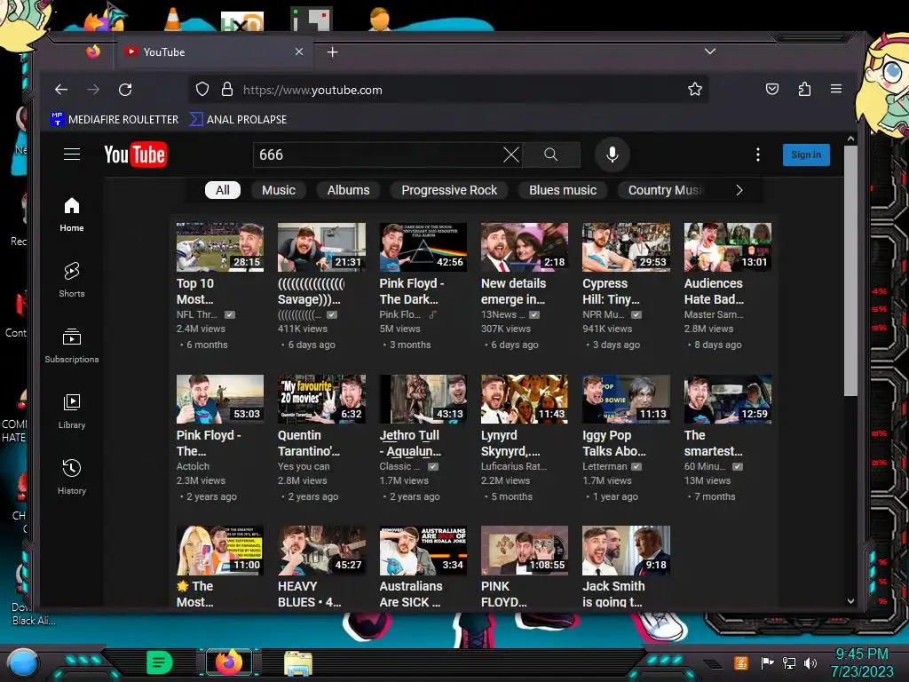Open the 13News channel name
The image size is (909, 682).
point(502,314)
